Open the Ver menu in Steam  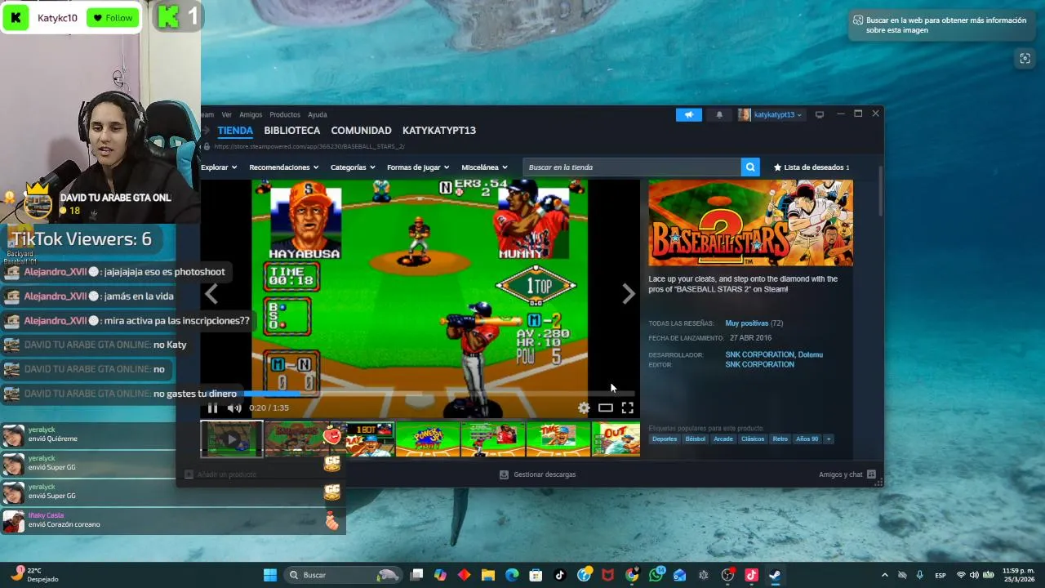226,115
